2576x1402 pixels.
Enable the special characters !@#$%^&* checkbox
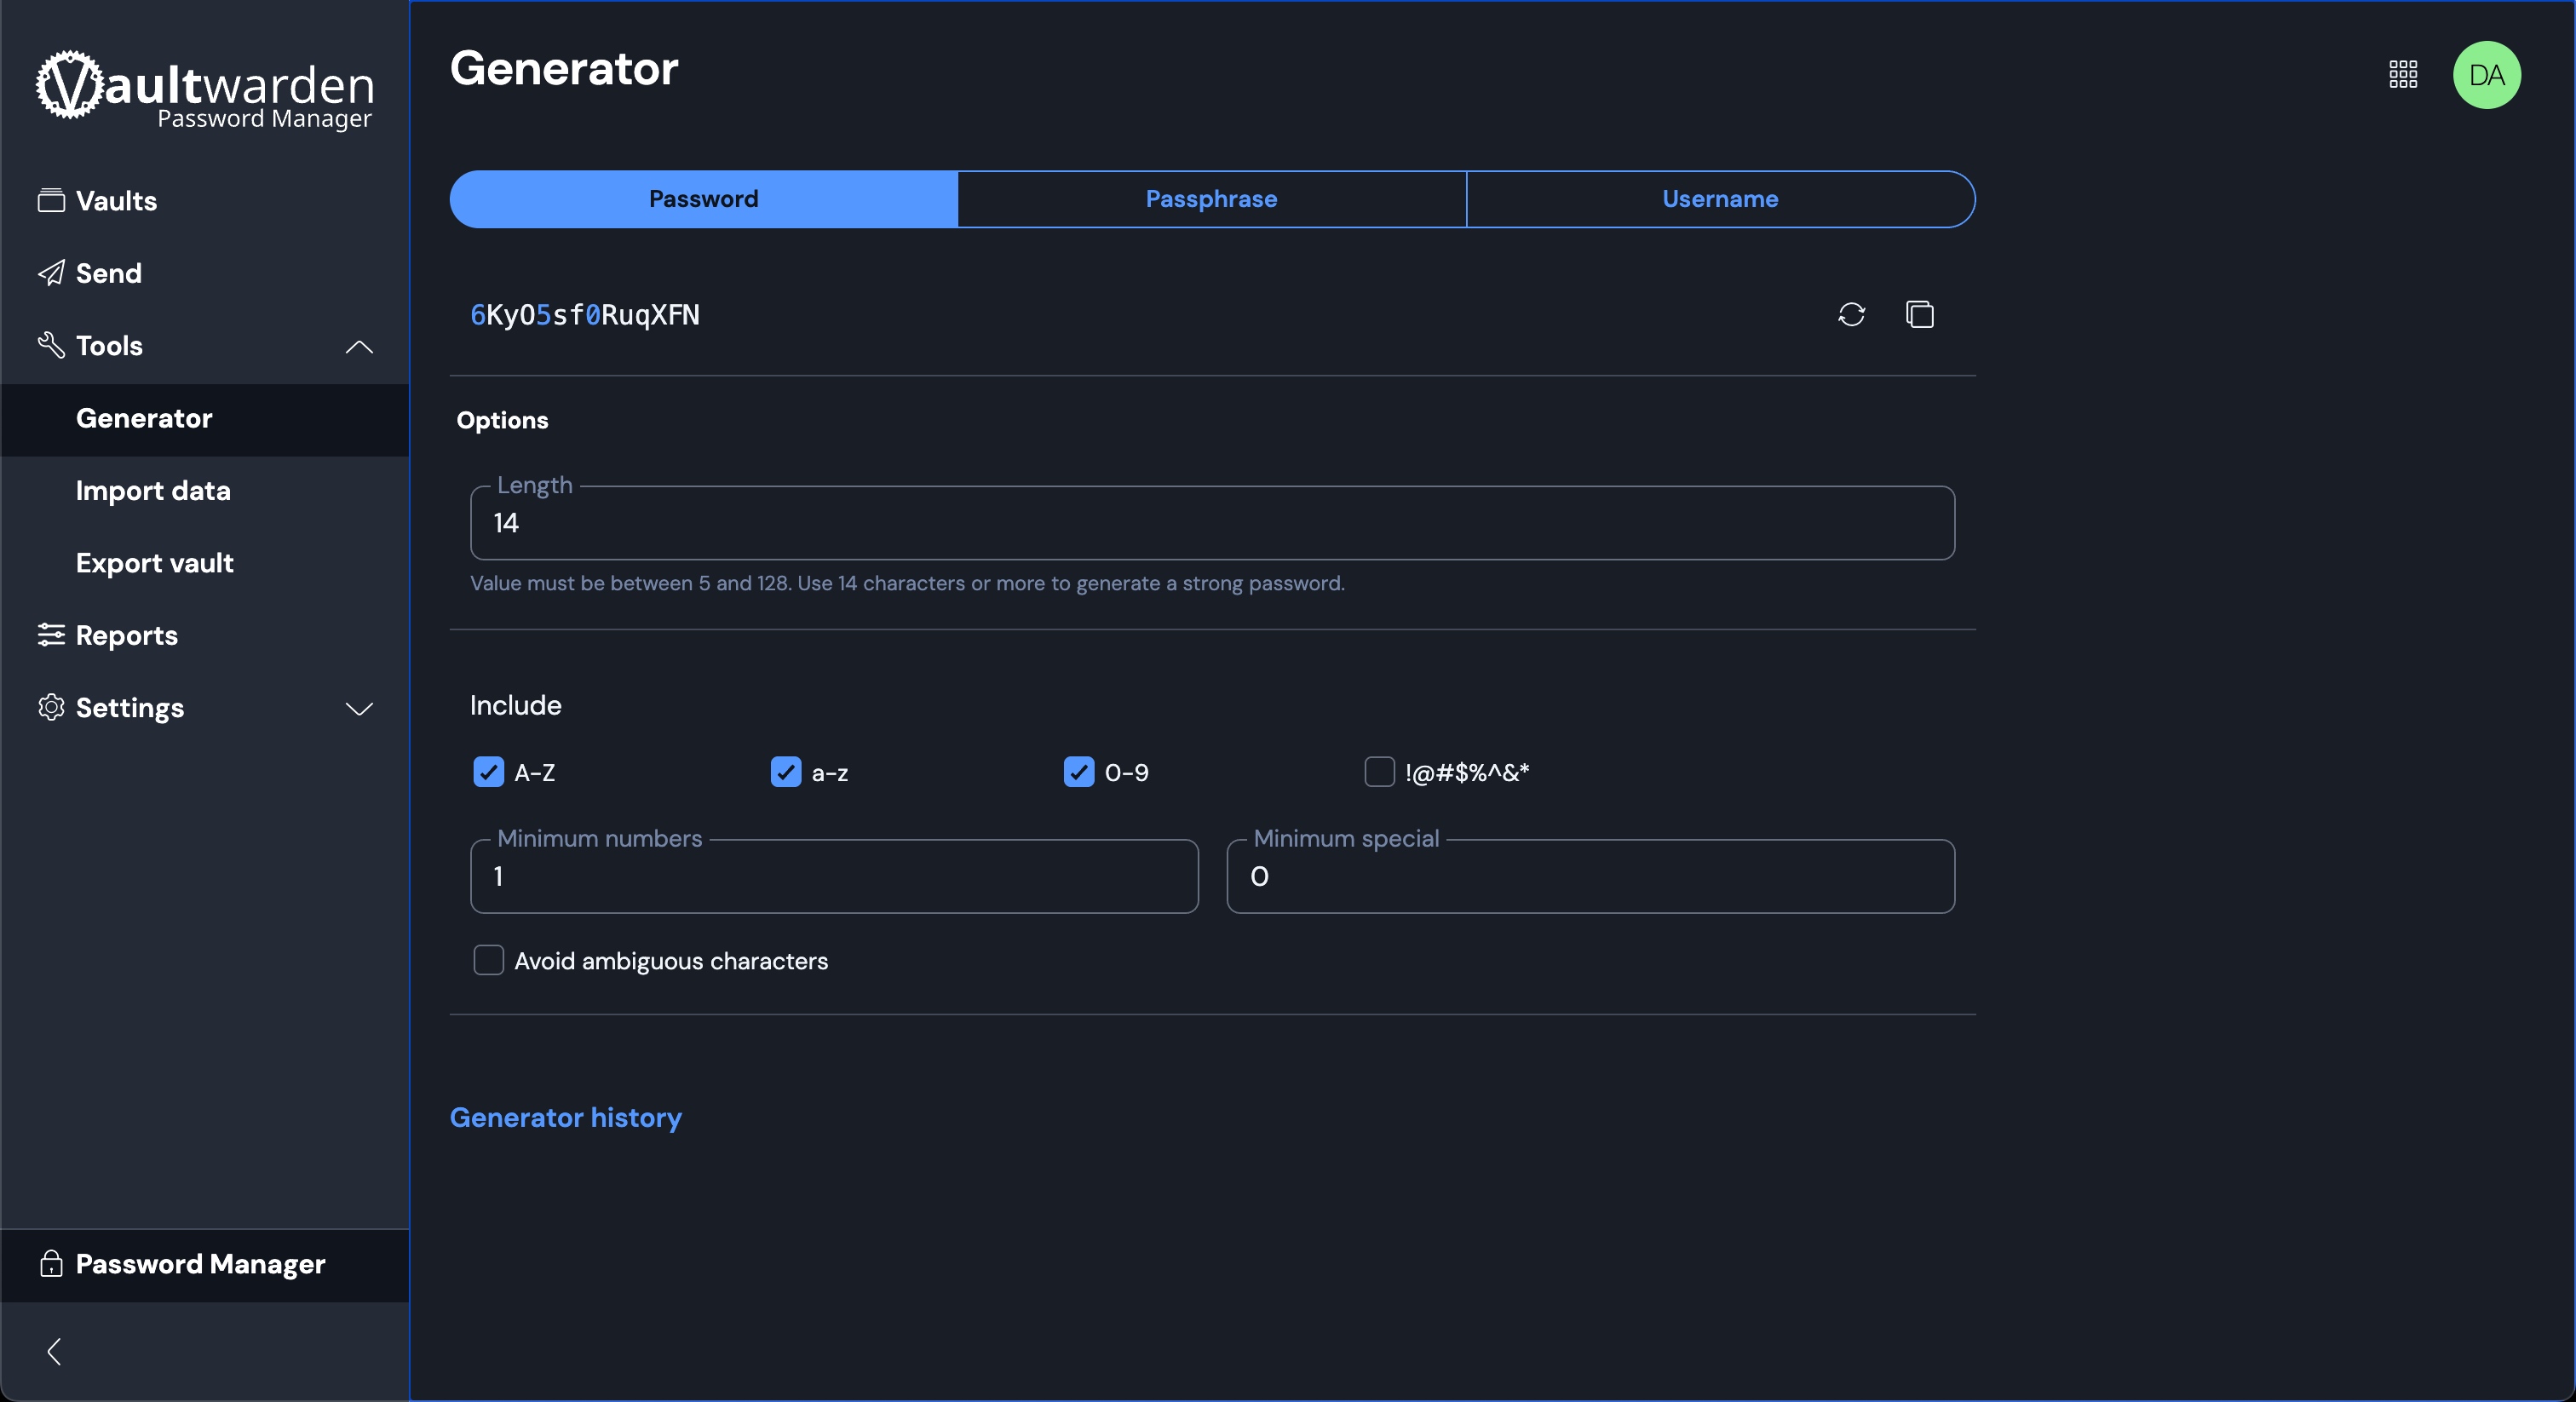point(1379,772)
